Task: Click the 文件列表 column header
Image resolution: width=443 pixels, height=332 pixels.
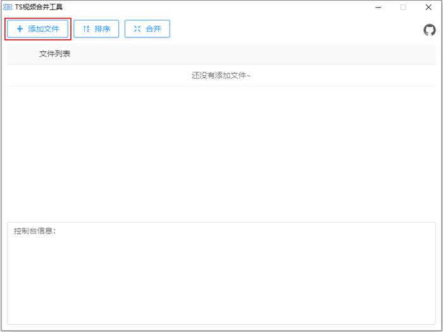Action: point(55,54)
